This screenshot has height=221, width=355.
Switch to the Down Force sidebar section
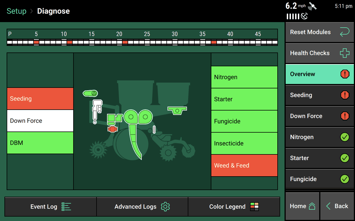(319, 116)
